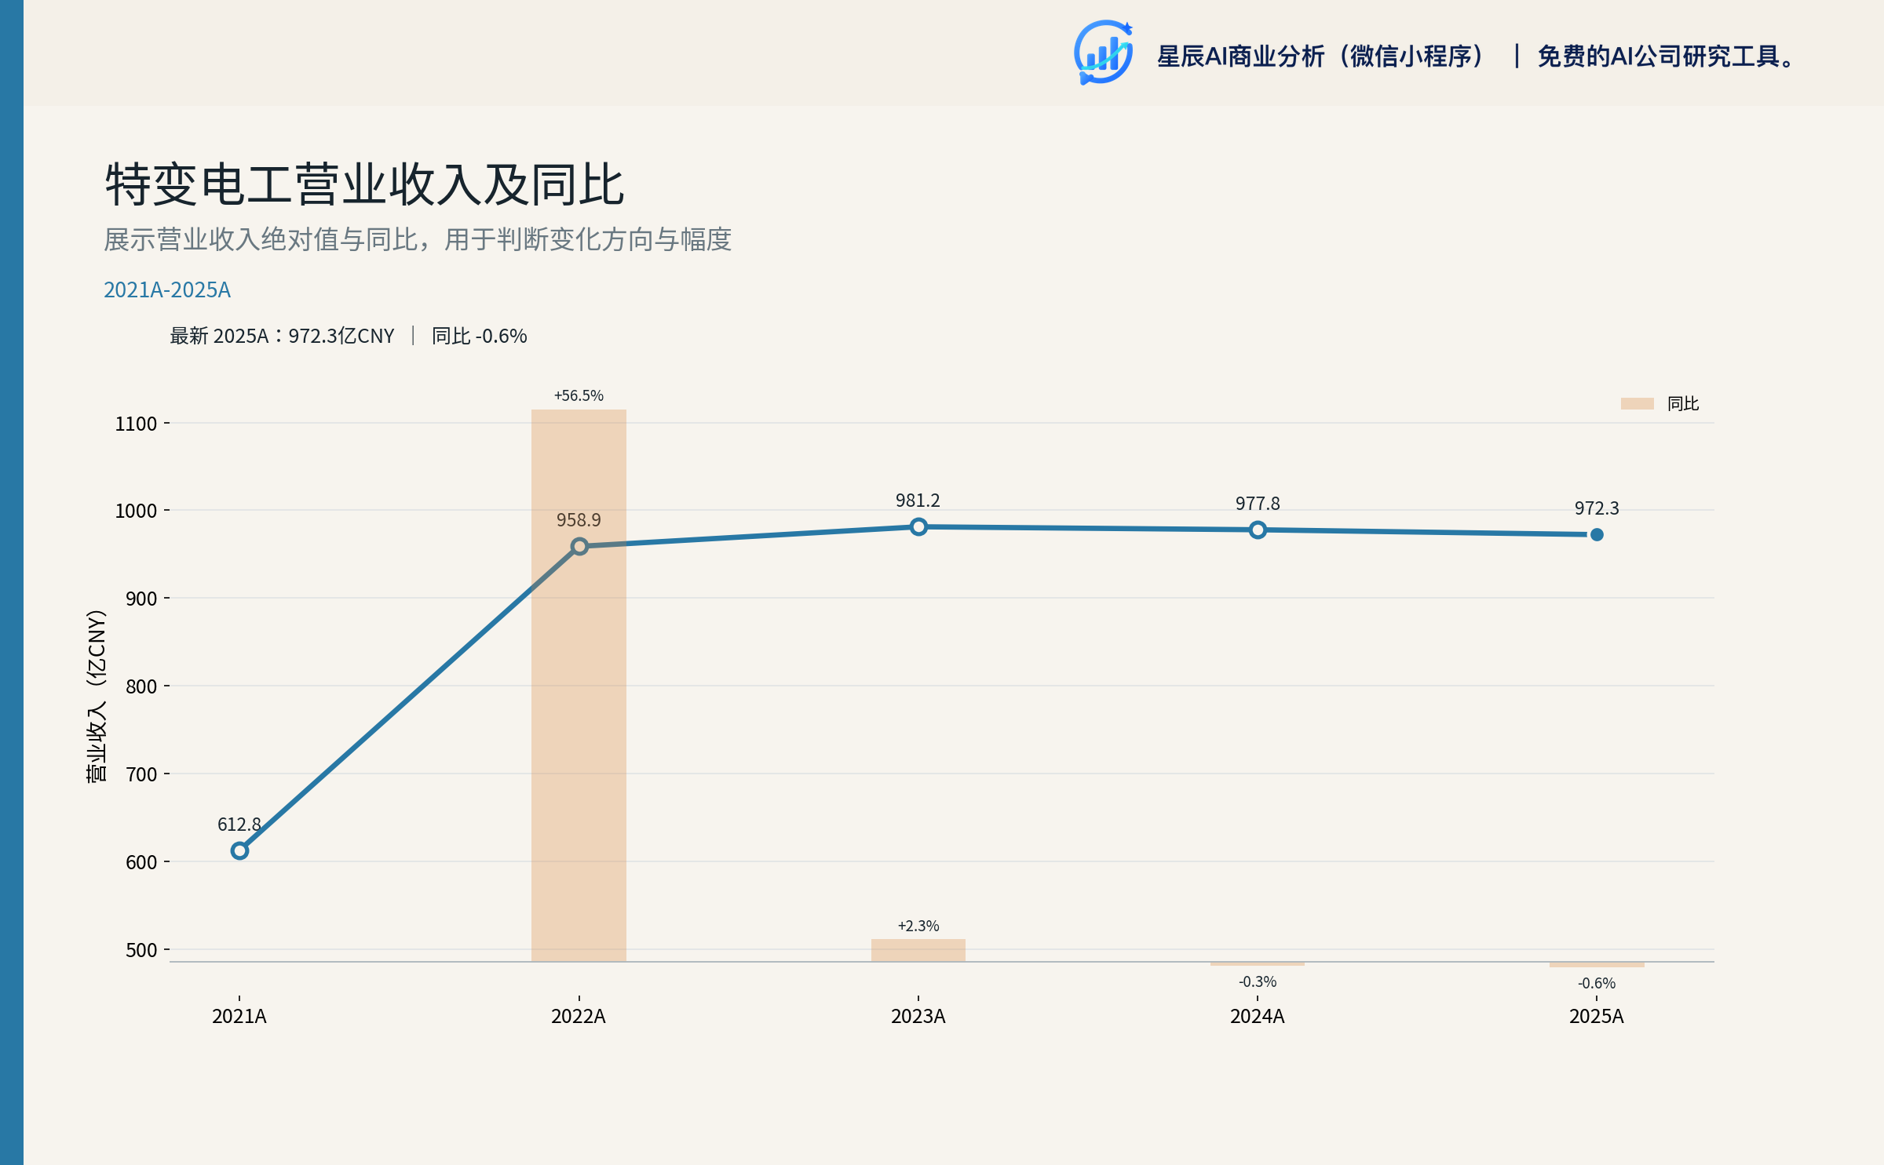The image size is (1884, 1165).
Task: Click the 免费的AI公司研究工具 slogan
Action: point(1667,56)
